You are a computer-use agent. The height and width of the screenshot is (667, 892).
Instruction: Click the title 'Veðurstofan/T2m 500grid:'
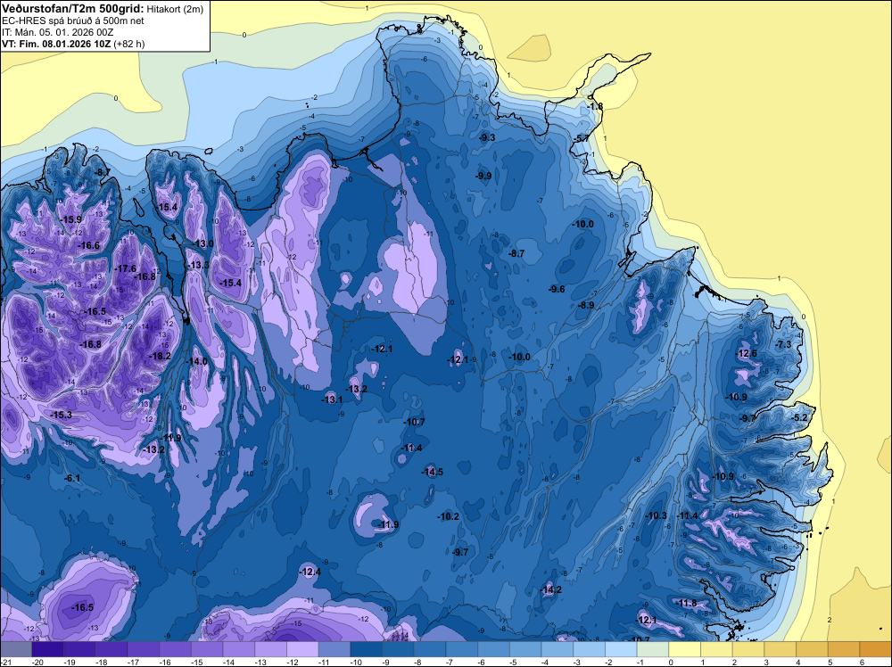click(x=73, y=9)
